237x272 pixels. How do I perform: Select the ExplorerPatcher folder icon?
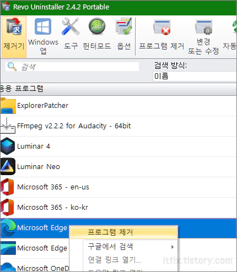[x=8, y=106]
